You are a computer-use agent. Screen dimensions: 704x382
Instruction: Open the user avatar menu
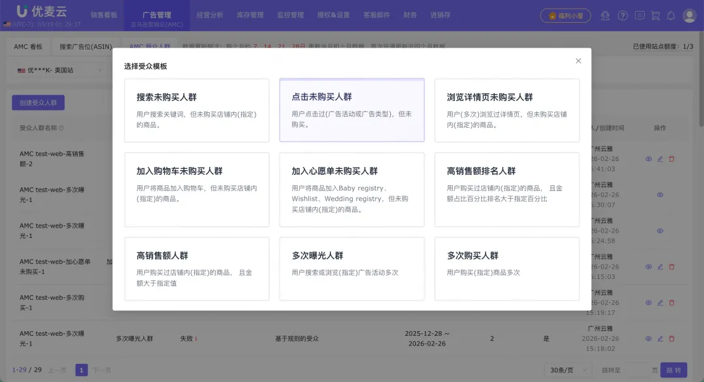coord(690,16)
